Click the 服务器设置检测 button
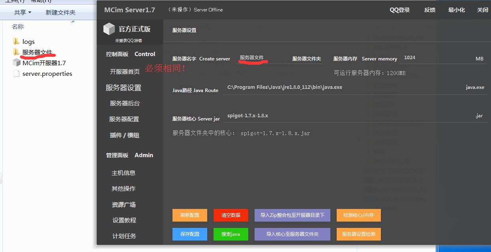 click(x=359, y=234)
